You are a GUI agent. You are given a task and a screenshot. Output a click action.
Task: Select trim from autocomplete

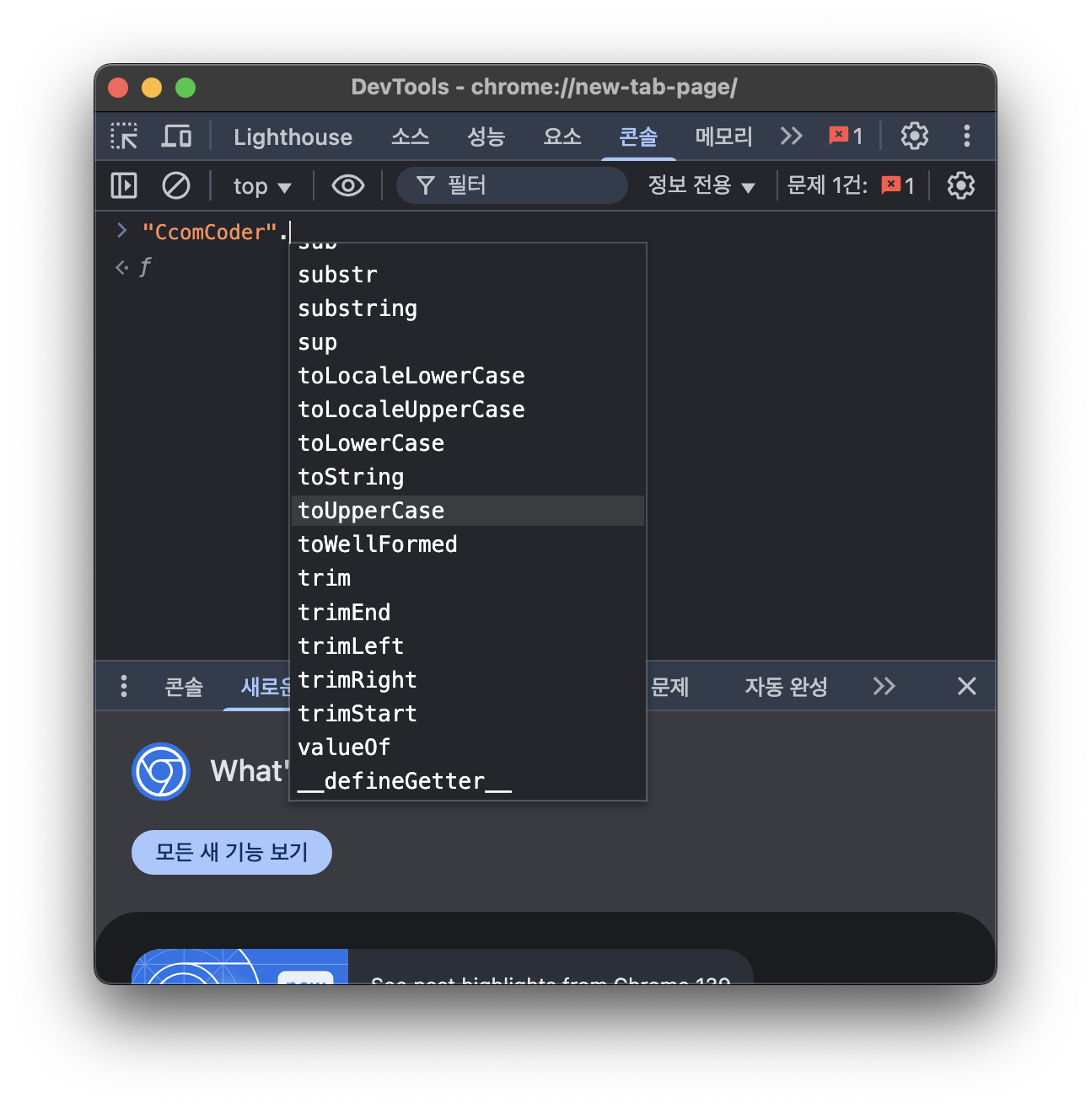468,578
